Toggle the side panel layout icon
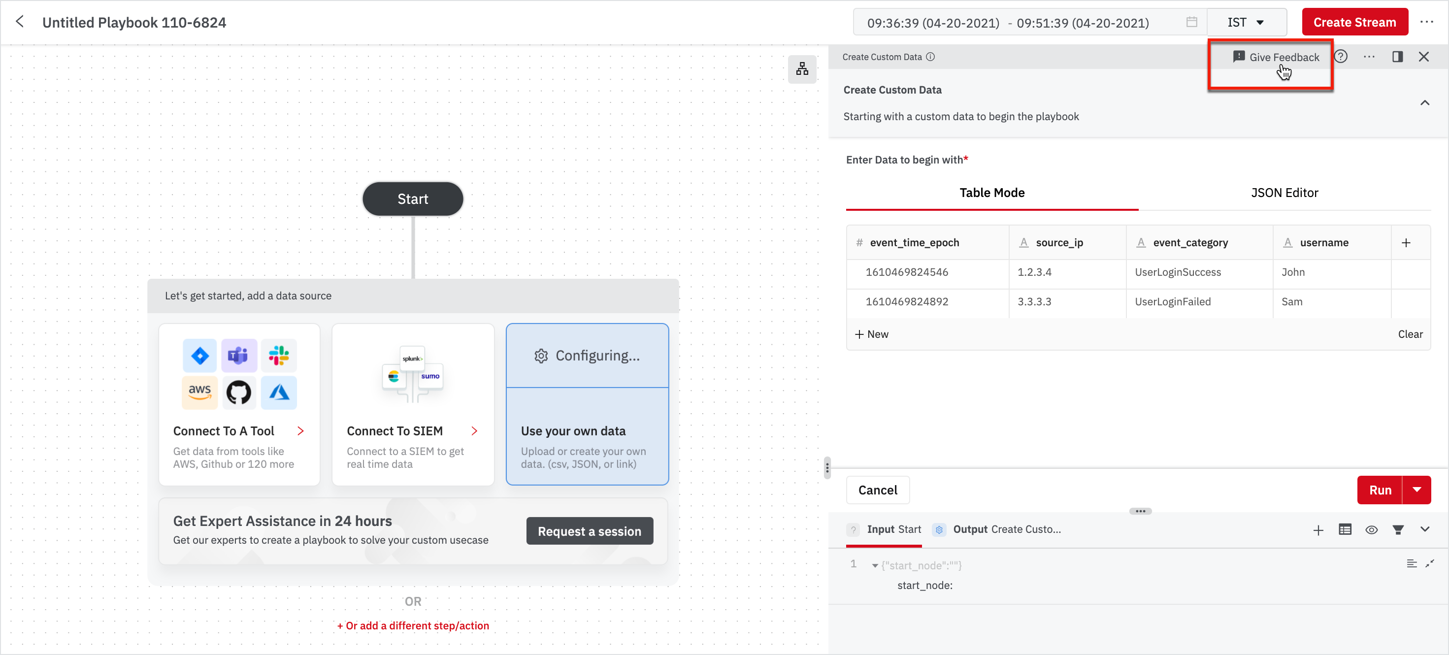This screenshot has width=1449, height=655. pyautogui.click(x=1397, y=57)
